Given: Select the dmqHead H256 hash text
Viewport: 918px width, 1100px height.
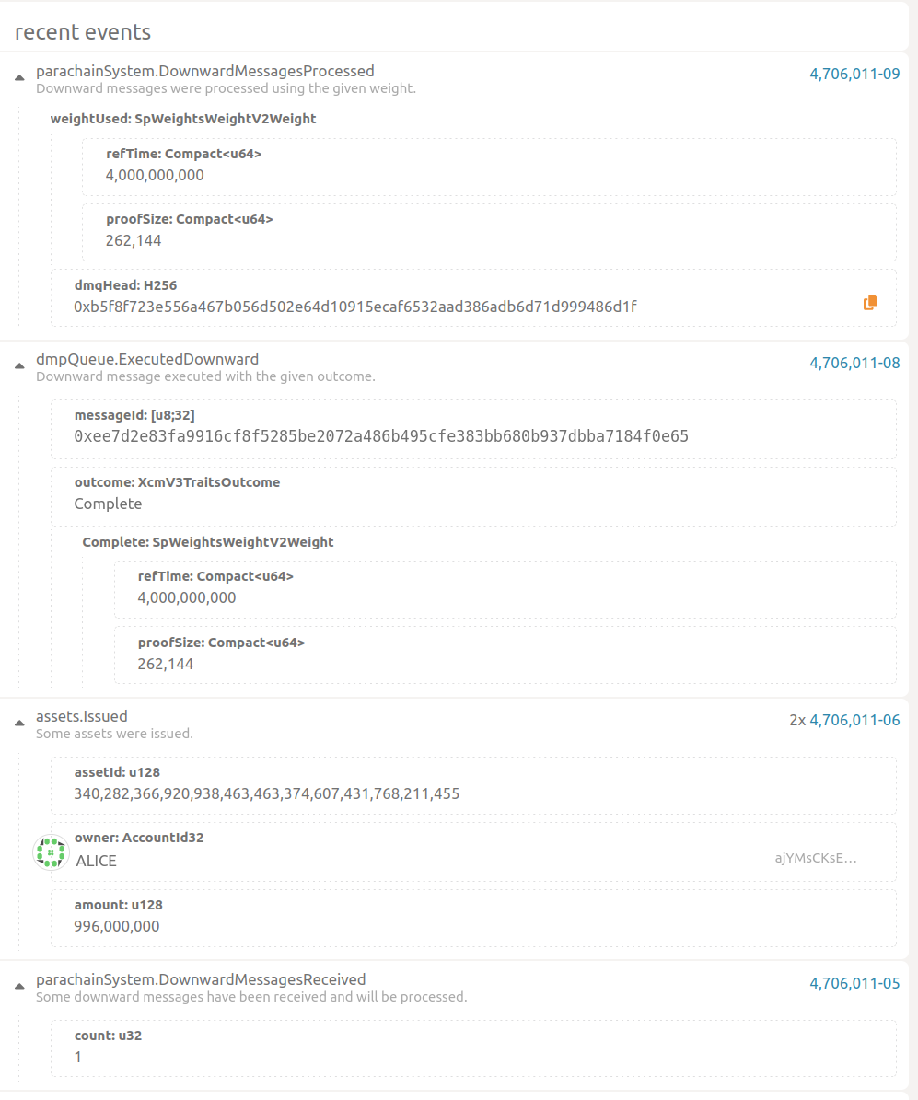Looking at the screenshot, I should pyautogui.click(x=355, y=307).
